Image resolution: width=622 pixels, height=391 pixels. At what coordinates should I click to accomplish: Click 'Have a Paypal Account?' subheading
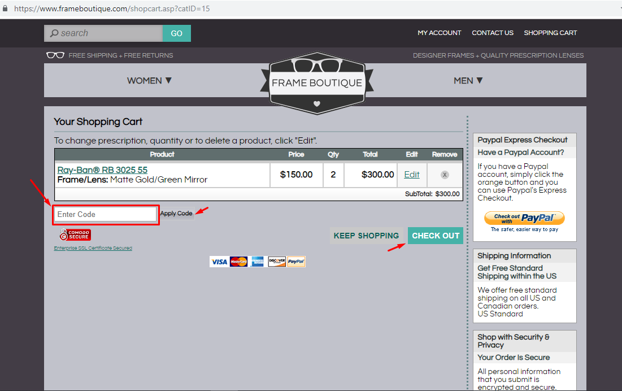521,153
